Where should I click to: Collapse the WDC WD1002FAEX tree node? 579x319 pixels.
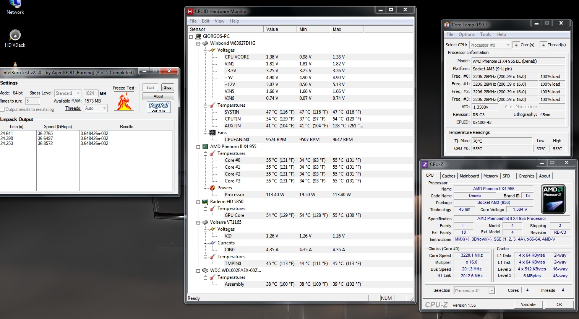coord(198,271)
